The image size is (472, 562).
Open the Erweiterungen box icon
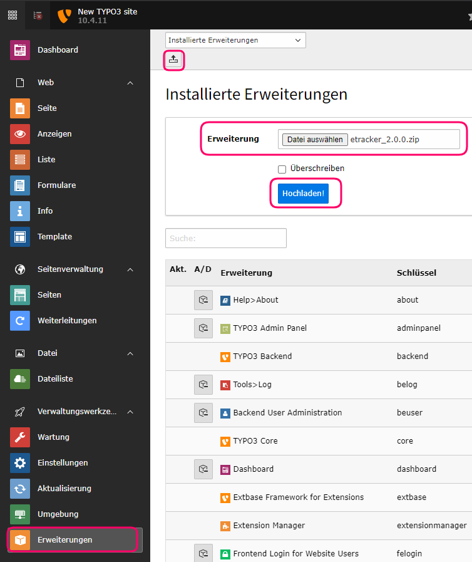20,540
